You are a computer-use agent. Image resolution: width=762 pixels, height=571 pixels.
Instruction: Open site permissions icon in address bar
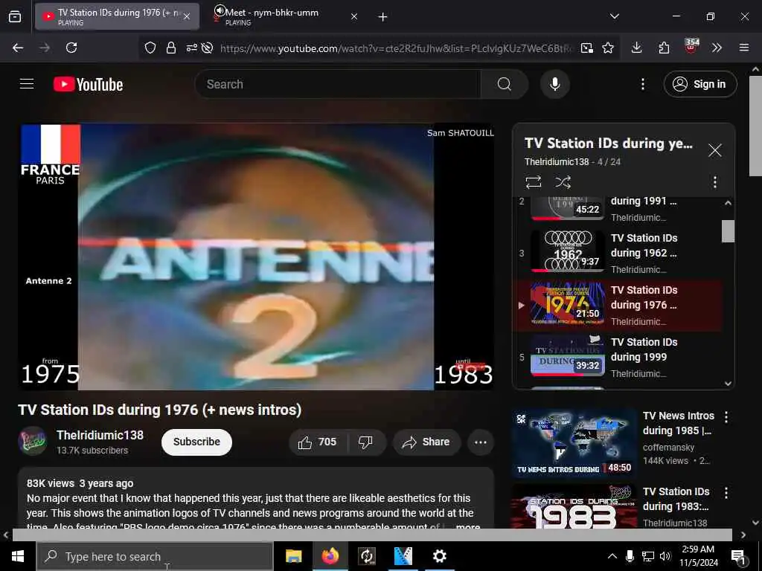(191, 48)
